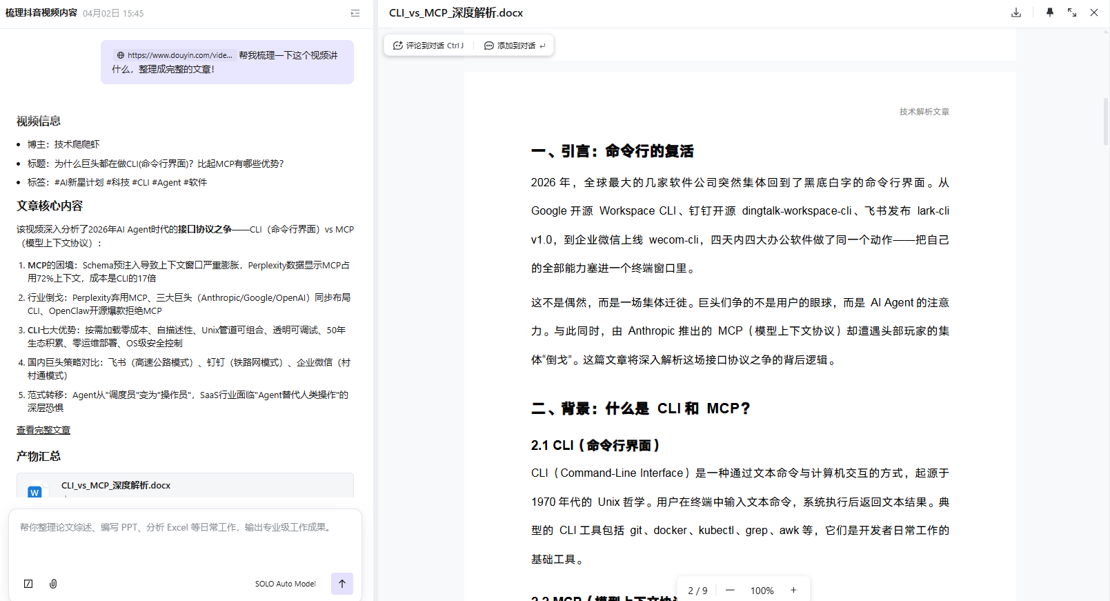Zoom in with the plus button
Image resolution: width=1110 pixels, height=601 pixels.
click(793, 590)
